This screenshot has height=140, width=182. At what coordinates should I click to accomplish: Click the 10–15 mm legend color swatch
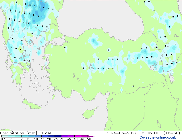38,136
